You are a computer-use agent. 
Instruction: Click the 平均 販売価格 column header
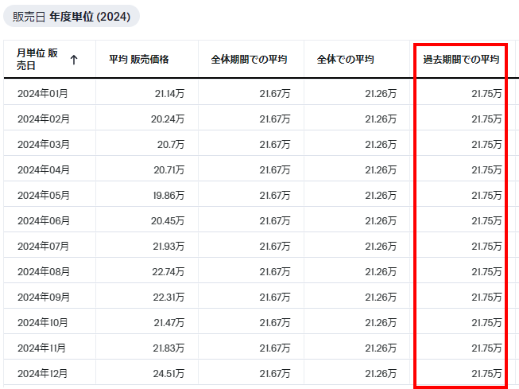pyautogui.click(x=139, y=60)
